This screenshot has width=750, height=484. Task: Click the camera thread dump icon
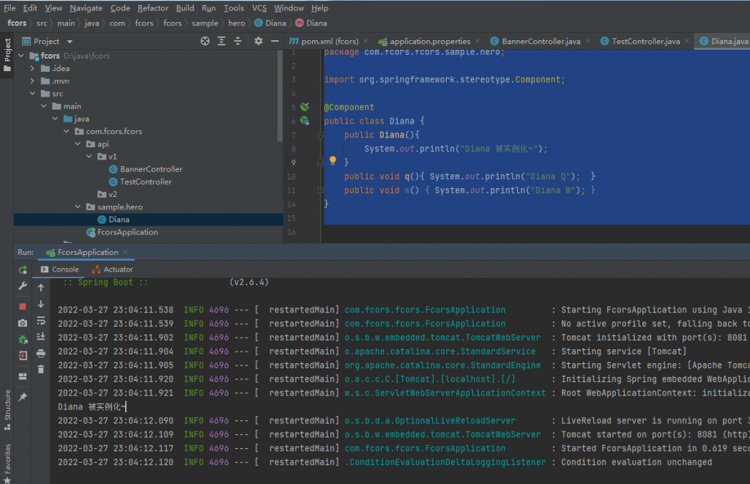pyautogui.click(x=23, y=324)
